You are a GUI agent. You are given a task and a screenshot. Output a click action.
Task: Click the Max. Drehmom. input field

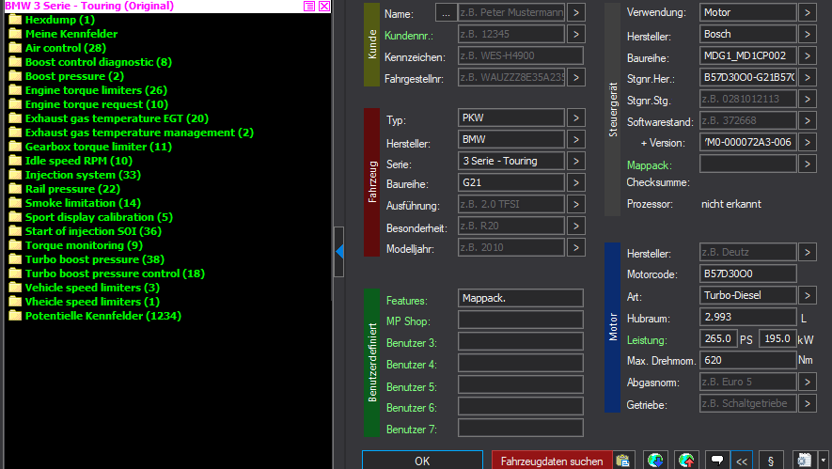point(747,360)
